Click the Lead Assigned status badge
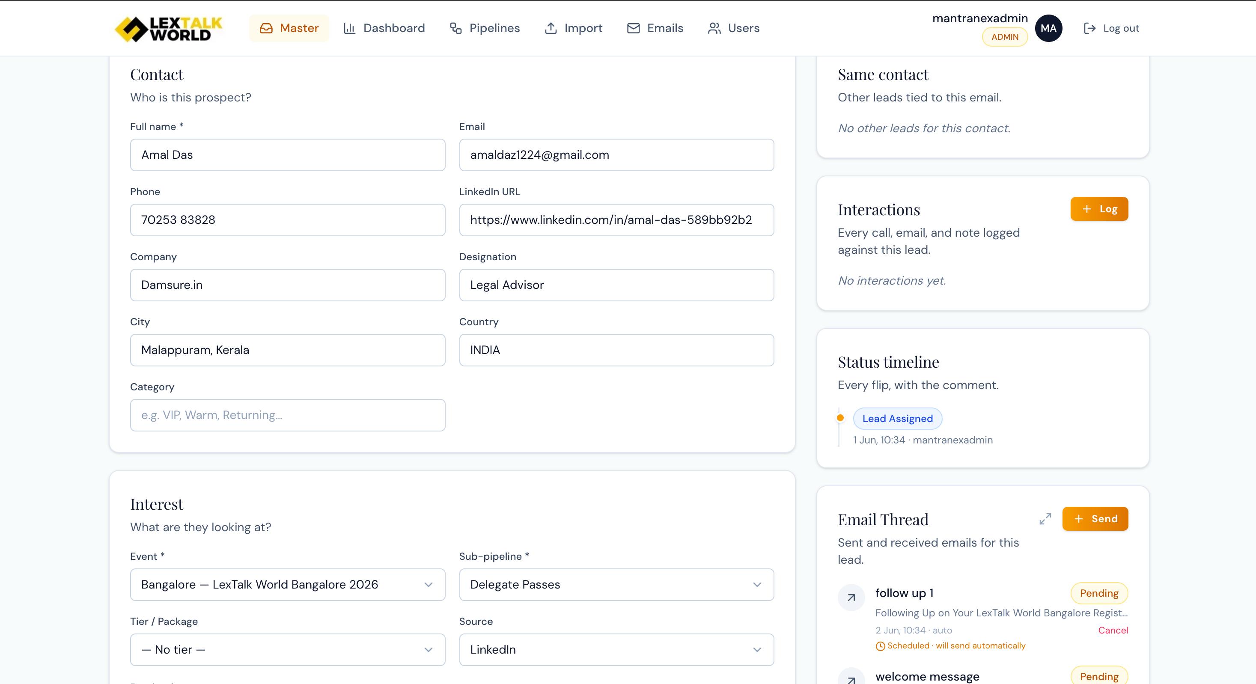1256x684 pixels. pos(897,419)
